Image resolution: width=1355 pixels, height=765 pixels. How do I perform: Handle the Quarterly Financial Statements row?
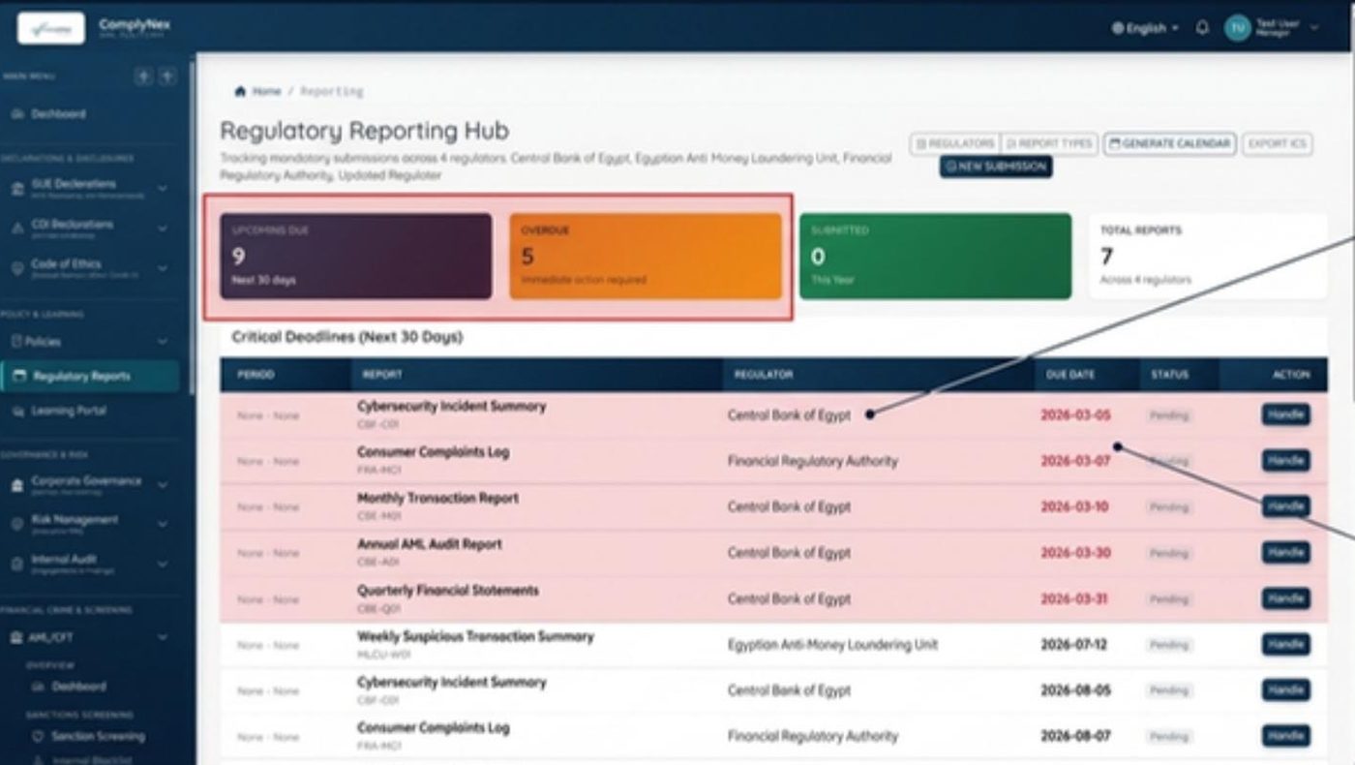[1285, 598]
